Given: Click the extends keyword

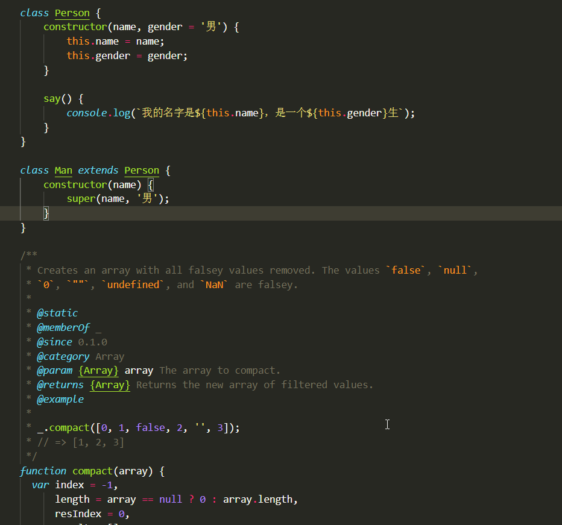Looking at the screenshot, I should (x=98, y=171).
